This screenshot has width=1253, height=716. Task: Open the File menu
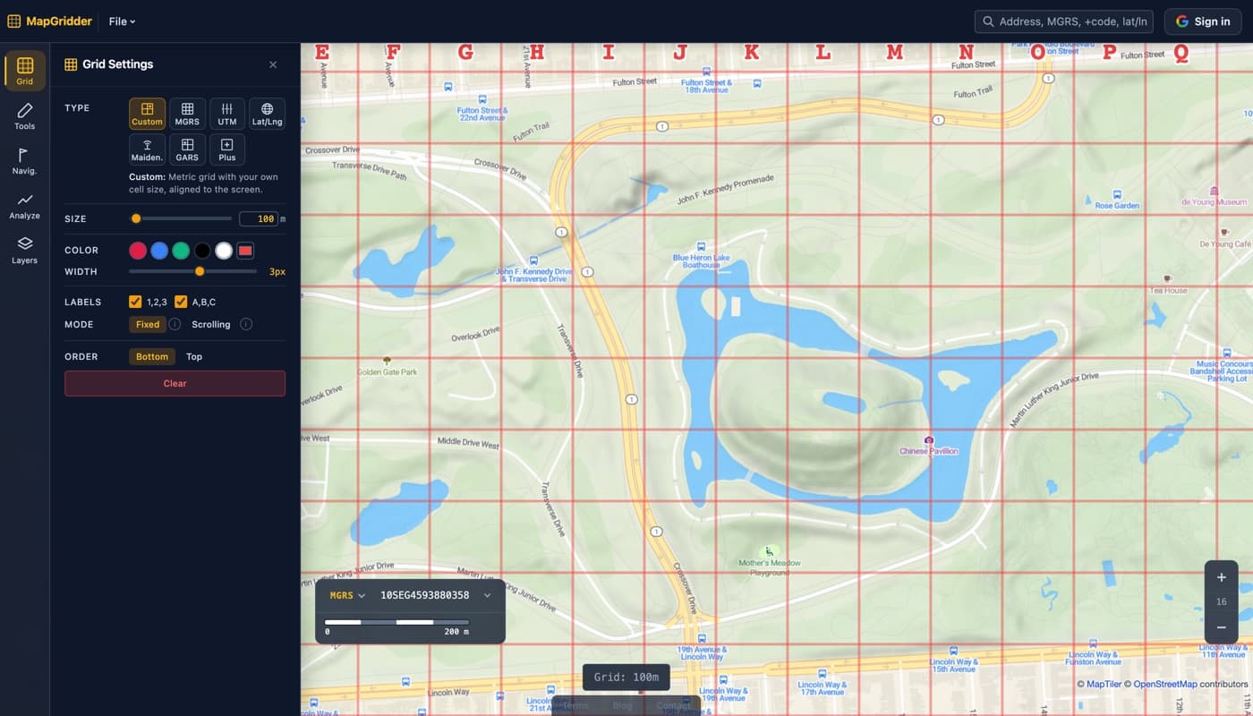point(122,21)
